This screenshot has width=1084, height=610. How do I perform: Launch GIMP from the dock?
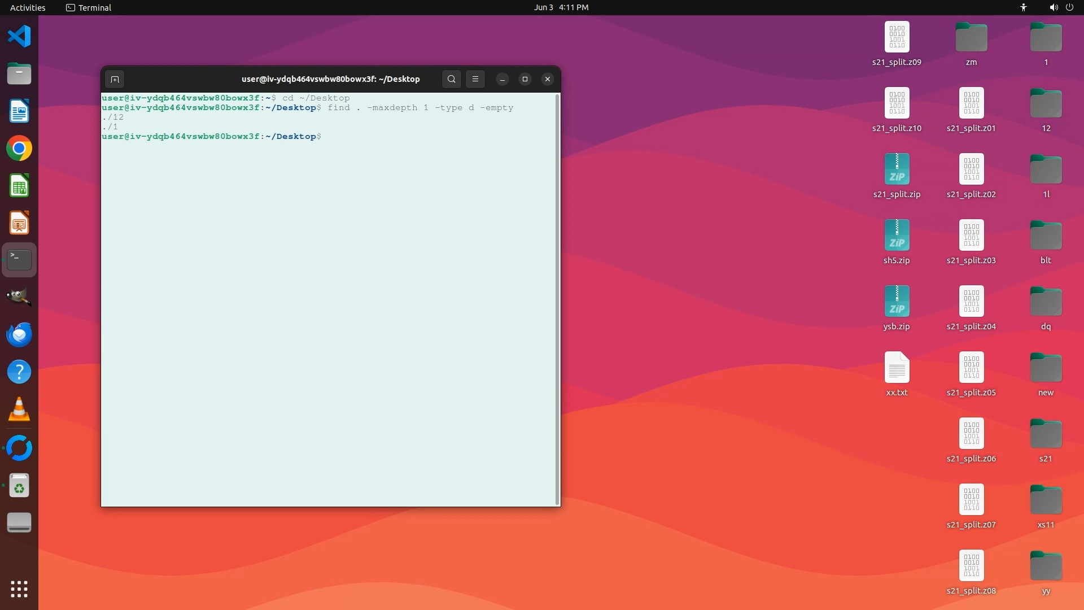click(19, 297)
